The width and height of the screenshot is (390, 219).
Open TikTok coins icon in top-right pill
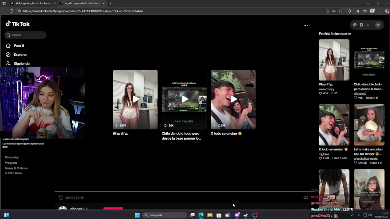(355, 25)
